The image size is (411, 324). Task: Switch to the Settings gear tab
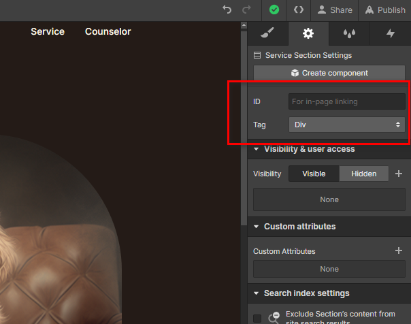(308, 33)
